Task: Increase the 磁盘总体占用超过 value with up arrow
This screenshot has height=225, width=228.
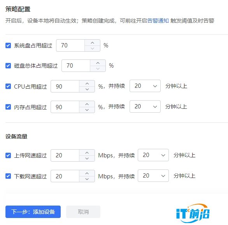Action: [98, 63]
